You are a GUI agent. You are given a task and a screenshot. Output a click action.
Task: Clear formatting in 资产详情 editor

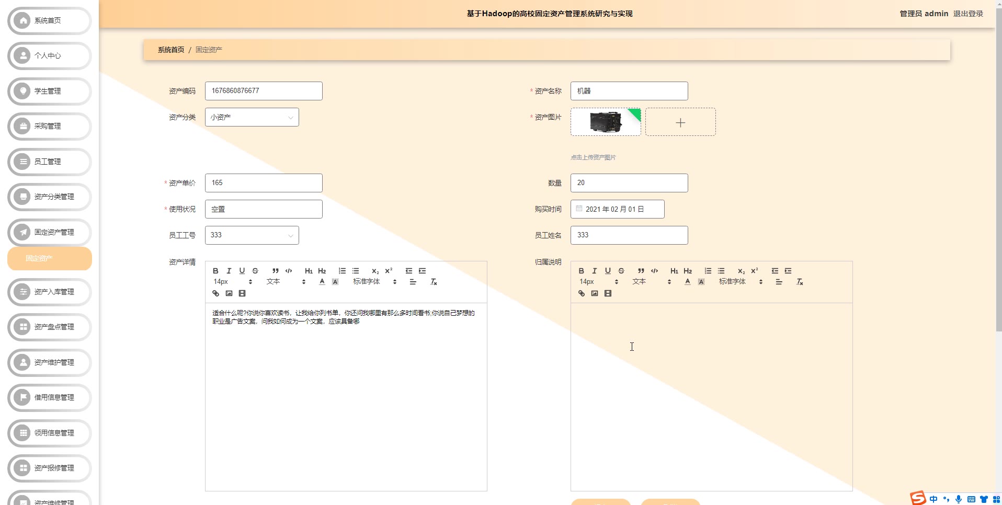tap(434, 282)
